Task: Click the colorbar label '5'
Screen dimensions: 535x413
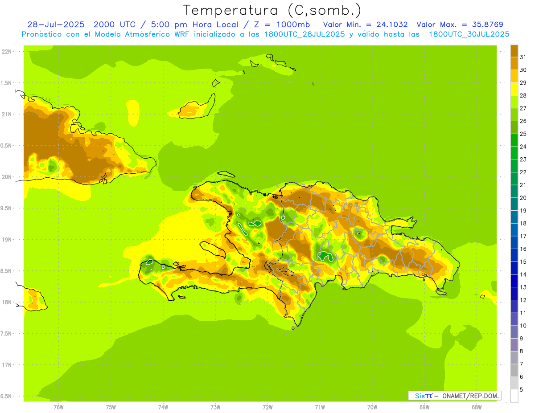Action: tap(522, 389)
